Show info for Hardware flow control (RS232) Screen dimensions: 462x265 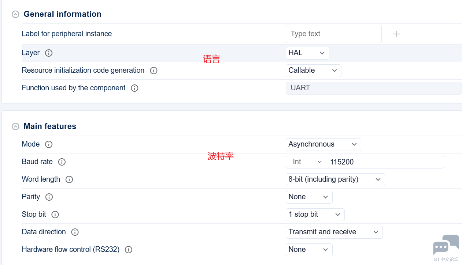pos(129,250)
